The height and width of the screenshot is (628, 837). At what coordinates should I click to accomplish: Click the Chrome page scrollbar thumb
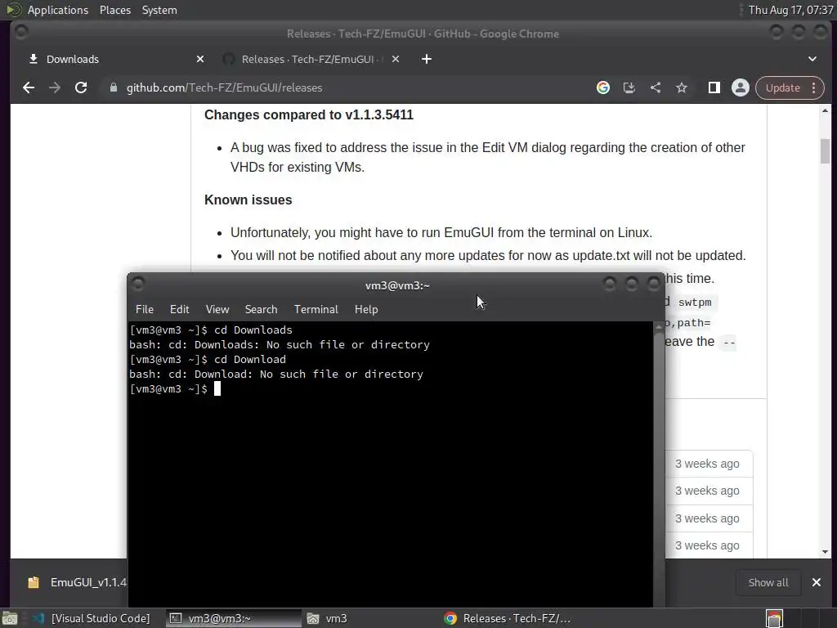click(826, 151)
